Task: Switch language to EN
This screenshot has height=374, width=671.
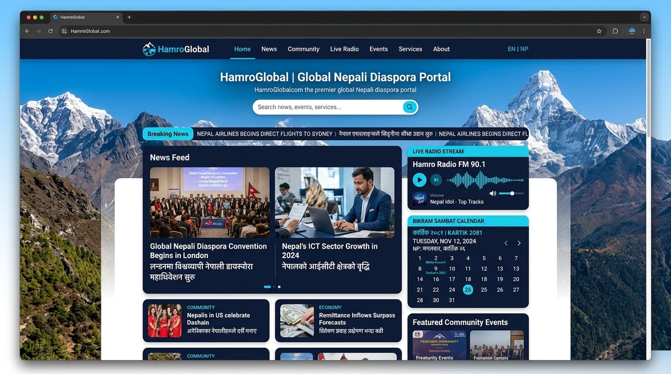Action: 512,49
